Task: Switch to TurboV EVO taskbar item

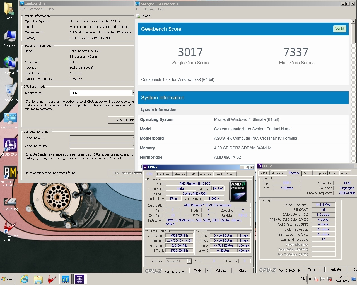Action: pyautogui.click(x=52, y=279)
